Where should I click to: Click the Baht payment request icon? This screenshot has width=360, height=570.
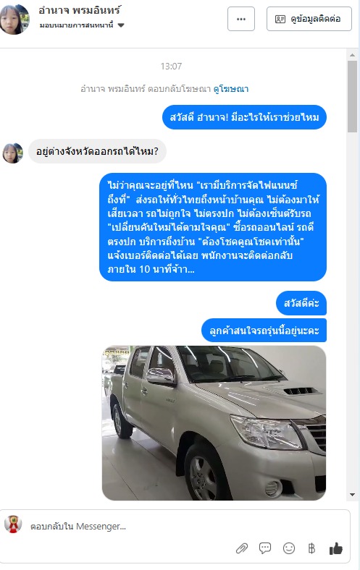pyautogui.click(x=311, y=548)
